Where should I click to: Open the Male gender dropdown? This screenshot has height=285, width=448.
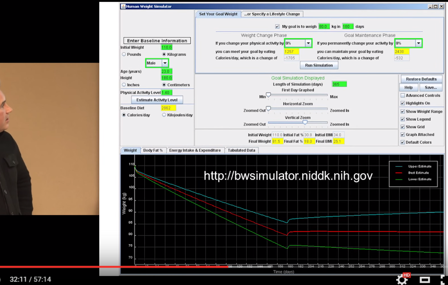(165, 63)
